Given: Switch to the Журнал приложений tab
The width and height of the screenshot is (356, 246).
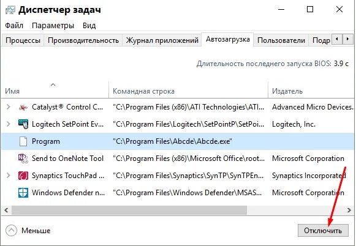Looking at the screenshot, I should (162, 40).
